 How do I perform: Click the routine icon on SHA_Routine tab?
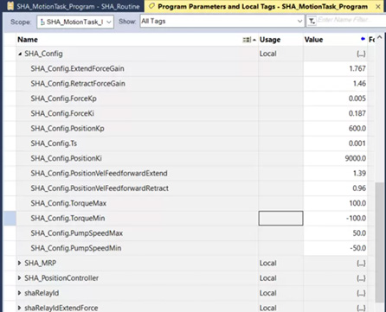[10, 6]
